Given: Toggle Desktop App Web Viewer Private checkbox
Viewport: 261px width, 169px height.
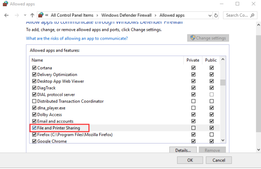Looking at the screenshot, I should point(193,81).
